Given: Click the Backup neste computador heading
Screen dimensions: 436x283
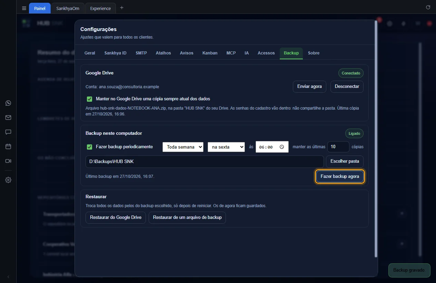Looking at the screenshot, I should (x=114, y=133).
